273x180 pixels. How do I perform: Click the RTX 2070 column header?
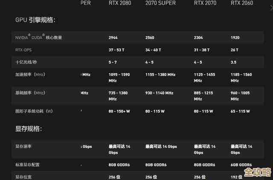point(205,3)
